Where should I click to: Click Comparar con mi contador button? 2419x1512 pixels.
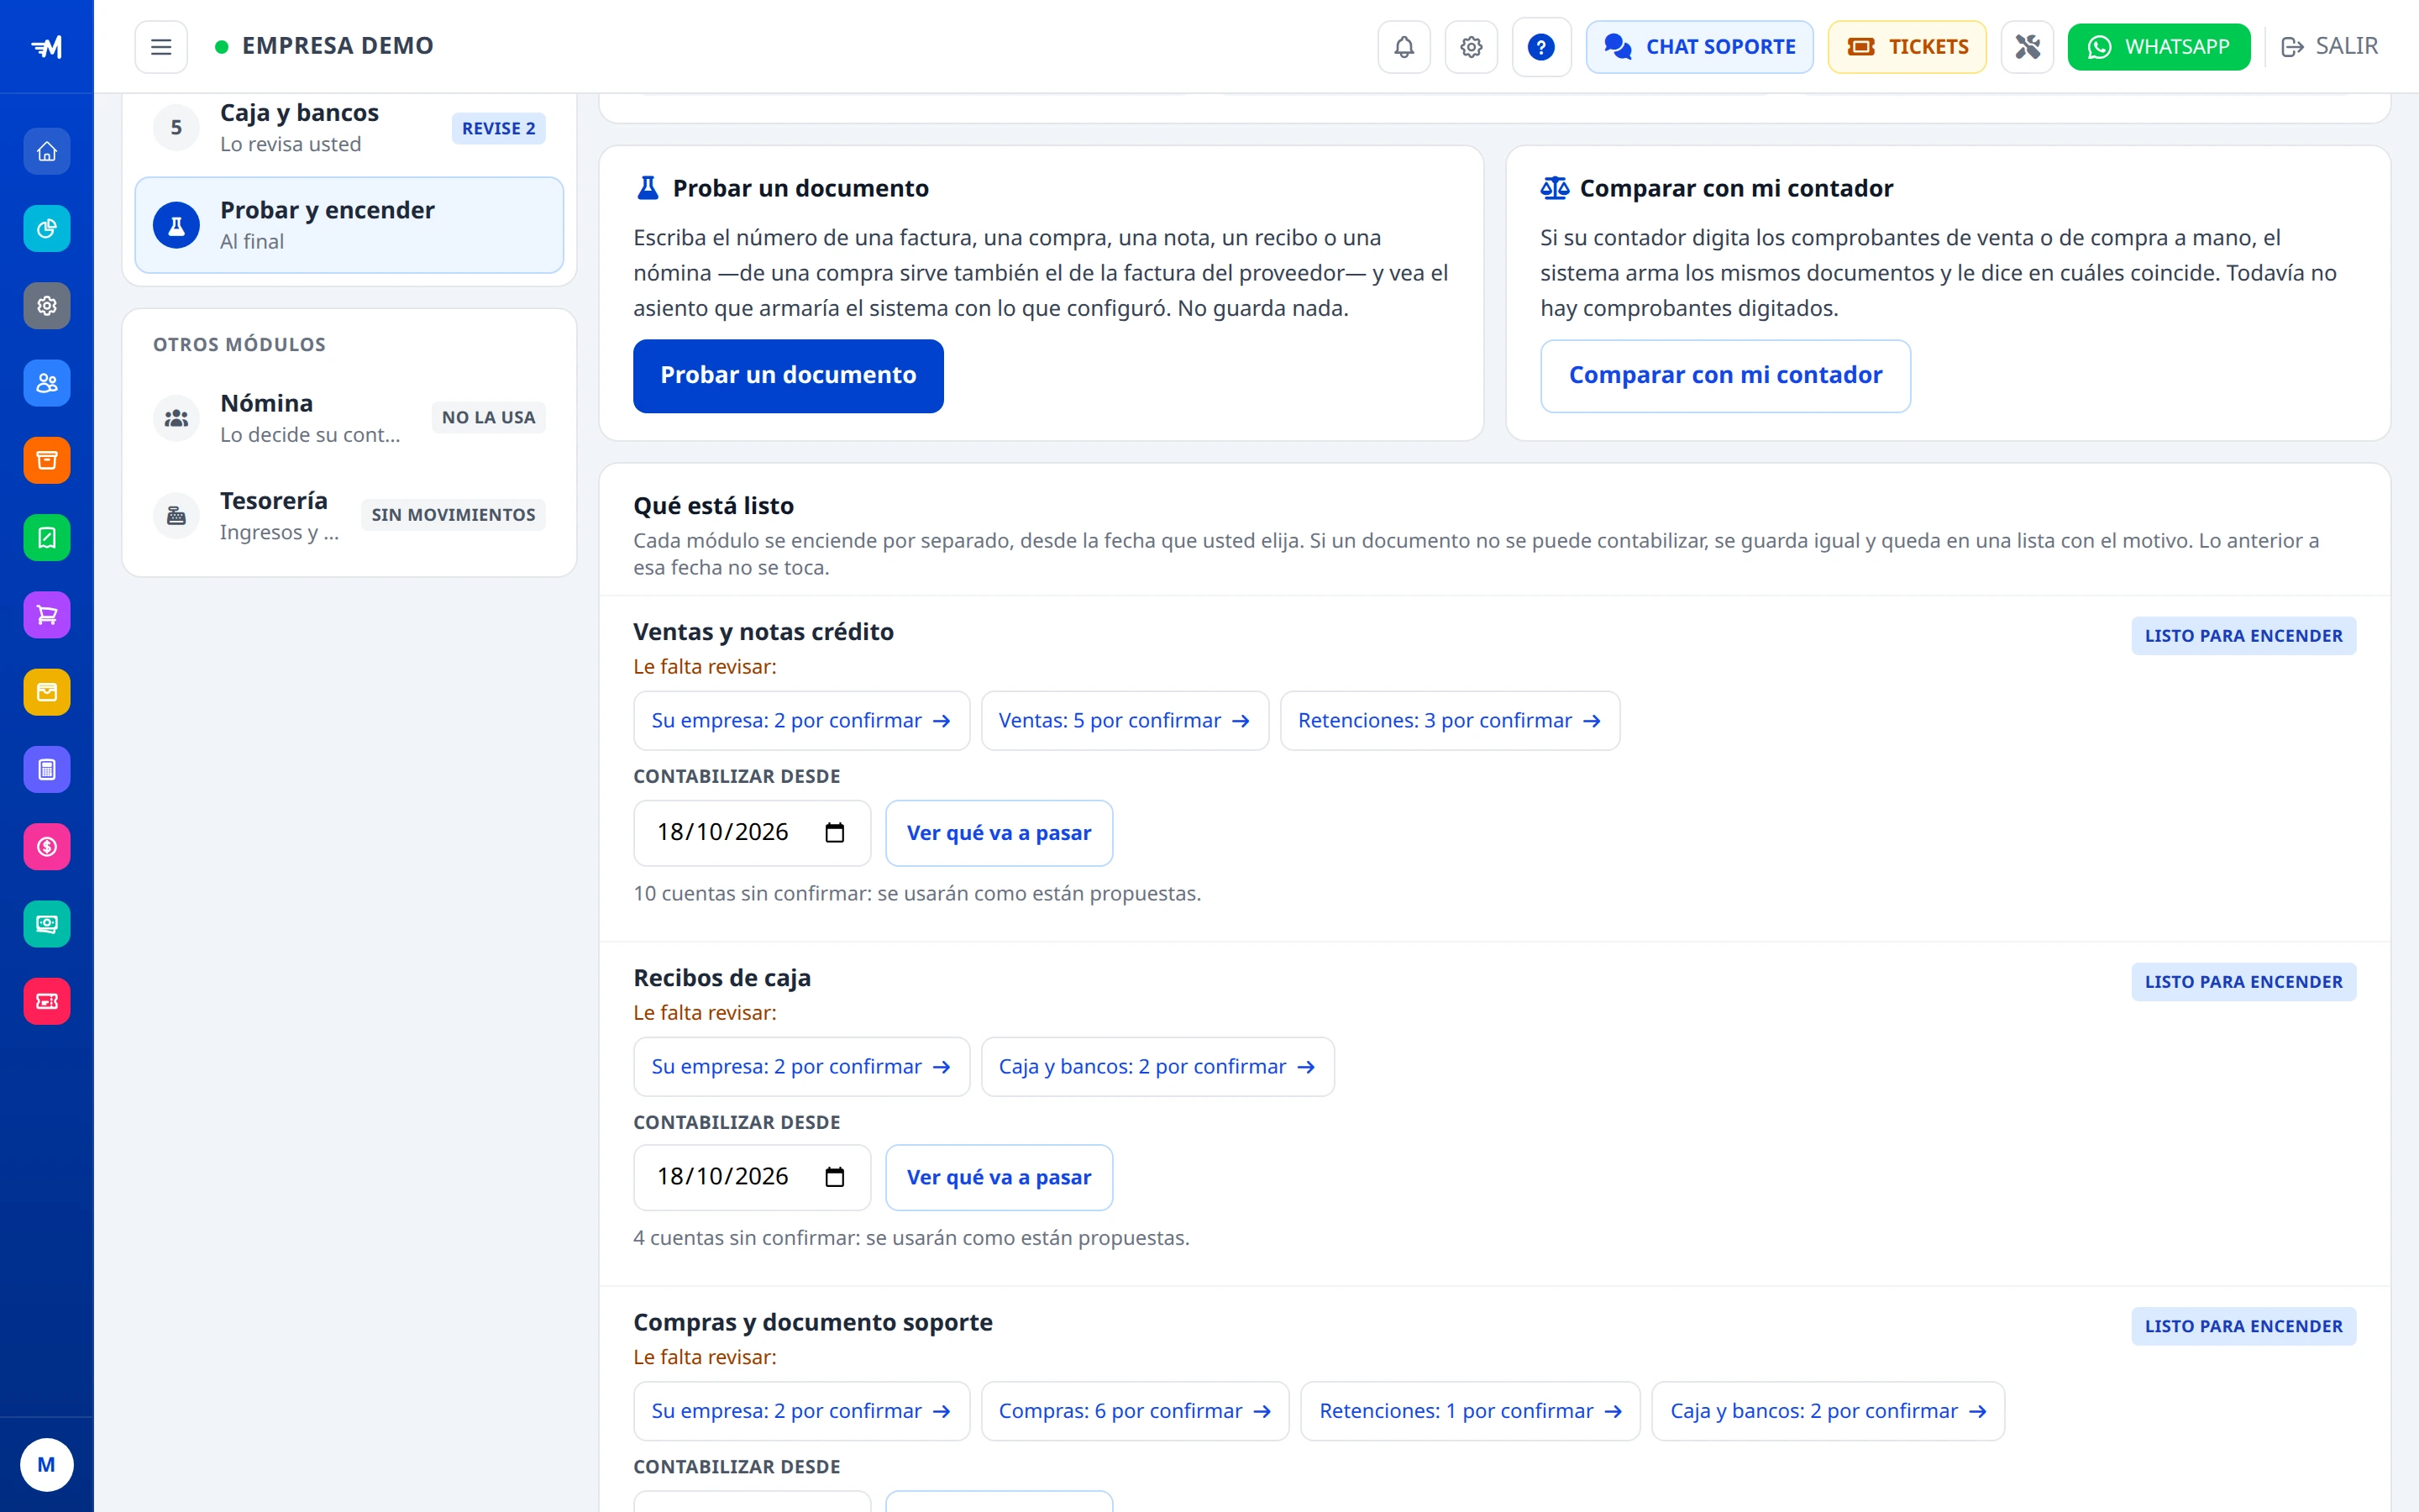[1725, 376]
